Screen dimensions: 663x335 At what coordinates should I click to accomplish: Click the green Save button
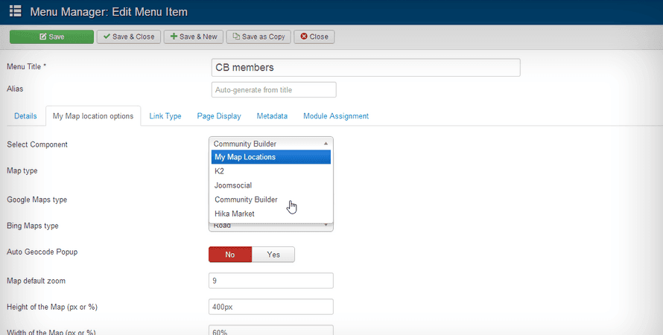pos(51,36)
